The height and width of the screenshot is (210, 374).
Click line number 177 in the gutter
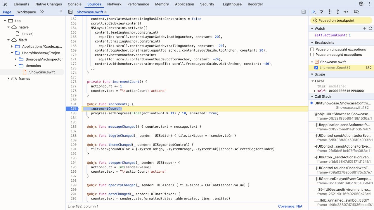(73, 86)
